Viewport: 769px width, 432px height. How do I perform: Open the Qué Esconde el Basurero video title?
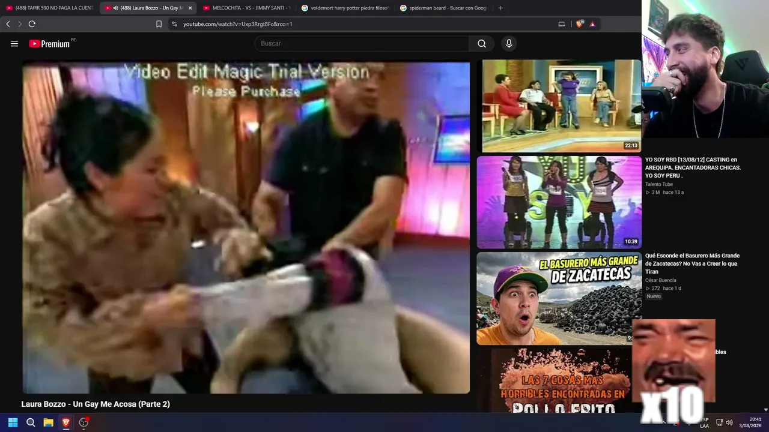692,263
